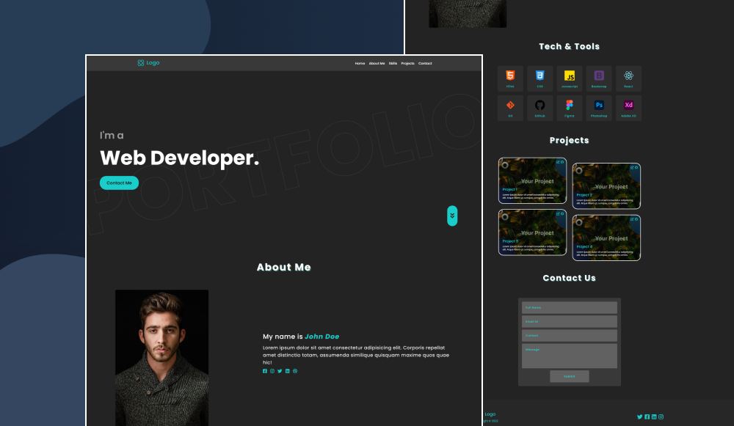Screen dimensions: 734x426
Task: Open the Skills section from the navbar
Action: pos(393,63)
